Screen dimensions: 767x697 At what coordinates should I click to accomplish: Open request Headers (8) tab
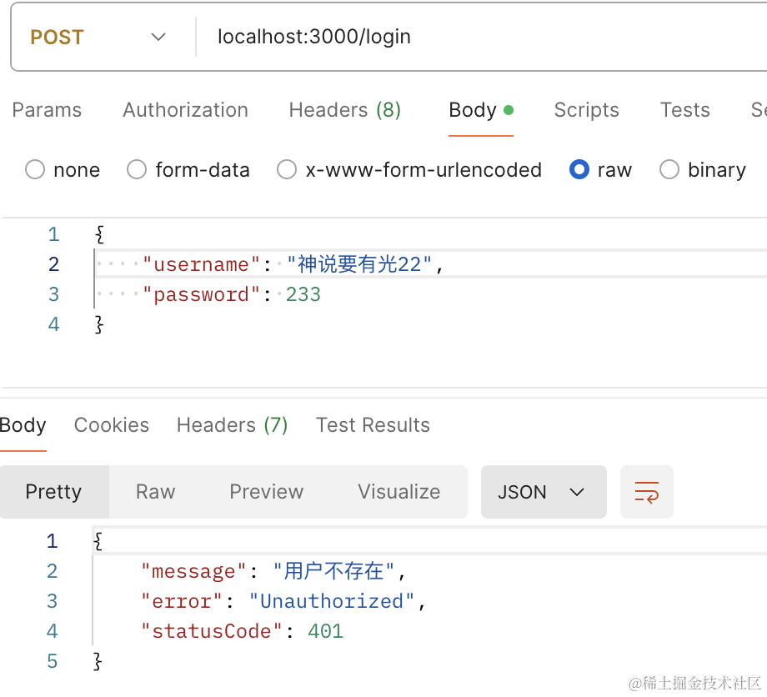tap(344, 110)
